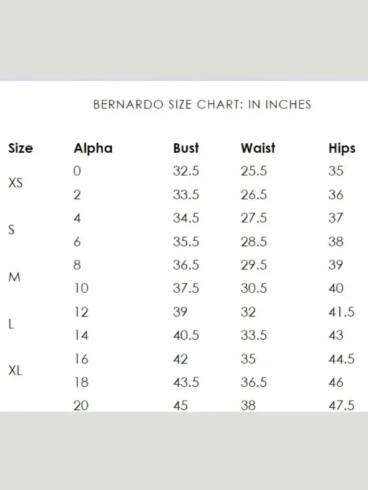Select the M size label
The image size is (368, 490).
[14, 277]
